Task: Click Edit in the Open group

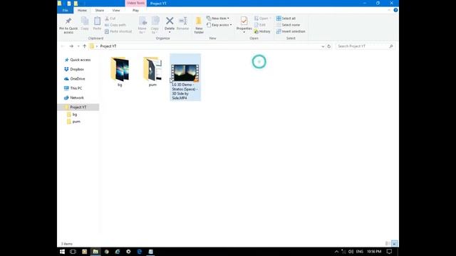Action: (259, 25)
